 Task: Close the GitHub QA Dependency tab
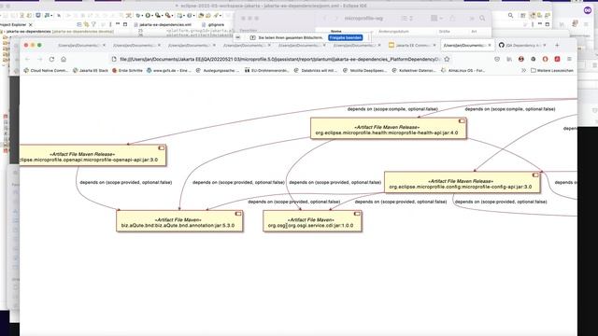[545, 45]
